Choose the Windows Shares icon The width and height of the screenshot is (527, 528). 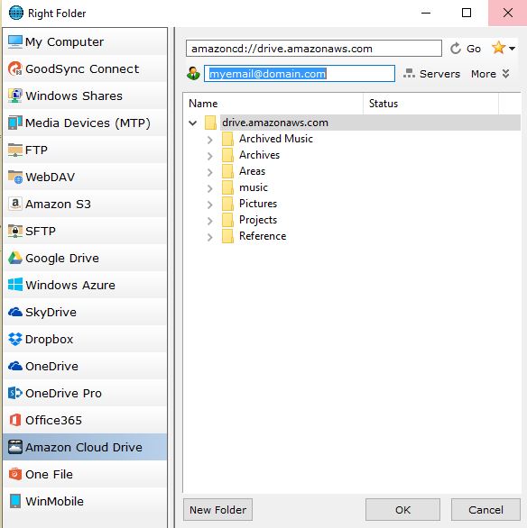[x=15, y=96]
